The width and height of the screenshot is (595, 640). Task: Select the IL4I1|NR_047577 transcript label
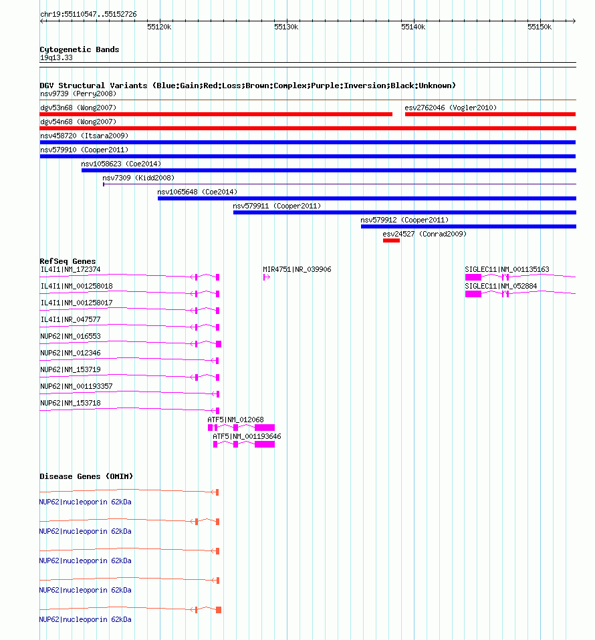[x=70, y=319]
